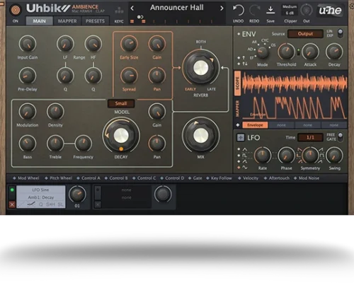Open the PRESETS tab
354x283 pixels.
point(95,21)
